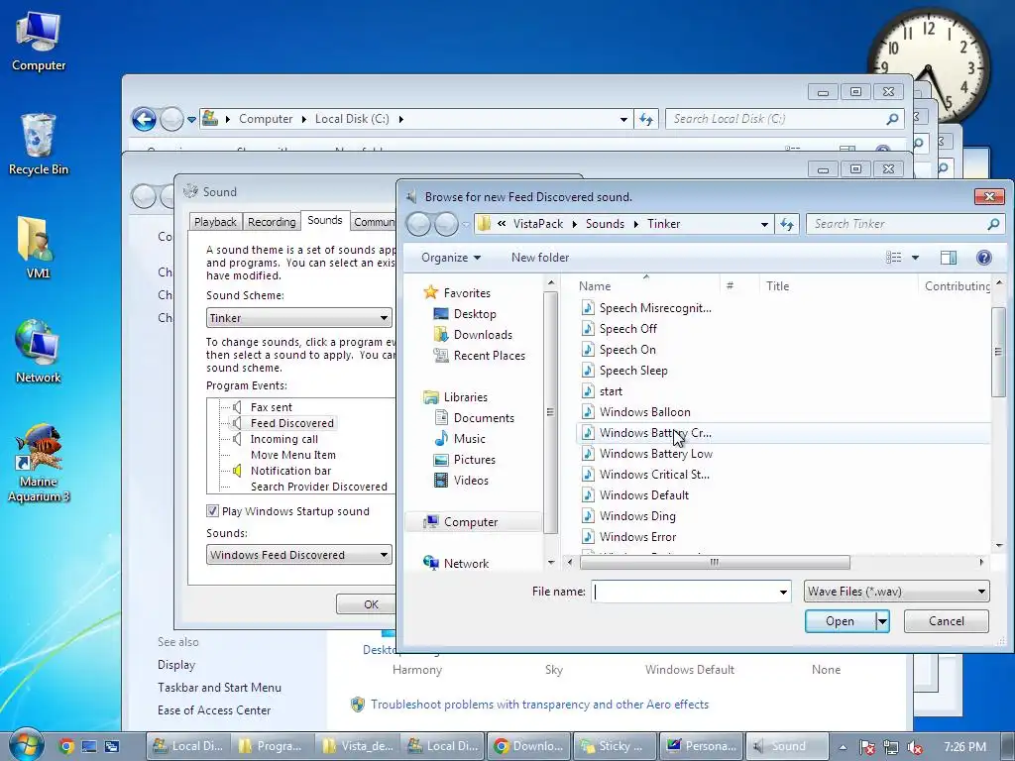Select the VM1 folder on the desktop
The height and width of the screenshot is (761, 1015).
[38, 249]
